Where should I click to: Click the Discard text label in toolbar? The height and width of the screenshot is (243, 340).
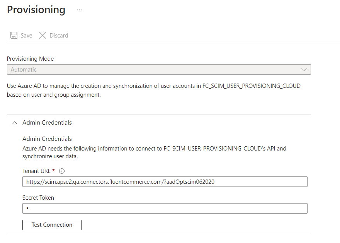pyautogui.click(x=59, y=36)
